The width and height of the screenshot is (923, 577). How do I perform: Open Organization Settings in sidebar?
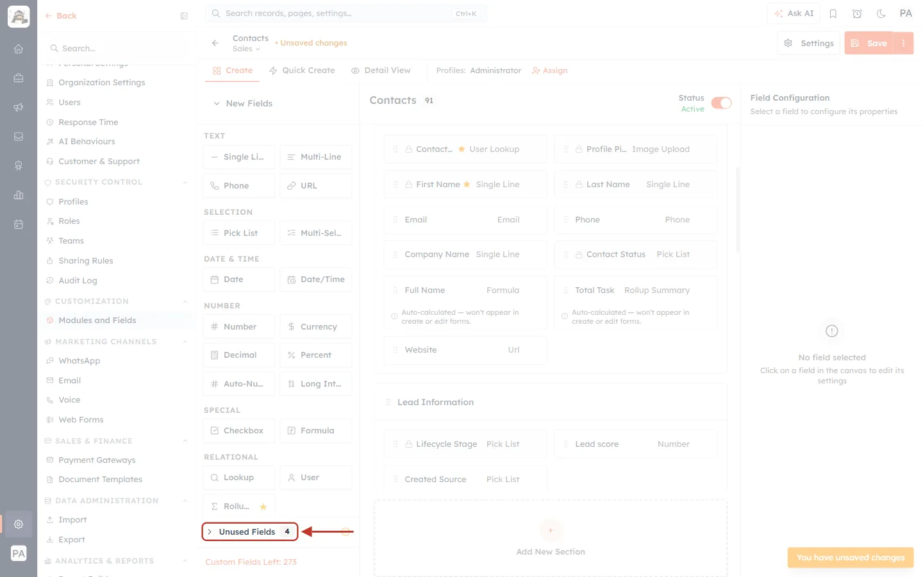point(101,83)
